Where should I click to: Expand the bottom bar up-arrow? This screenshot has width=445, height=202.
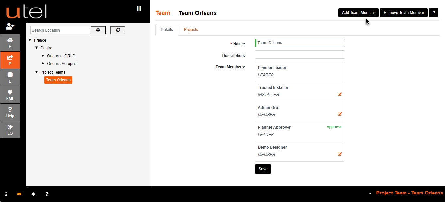point(370,193)
